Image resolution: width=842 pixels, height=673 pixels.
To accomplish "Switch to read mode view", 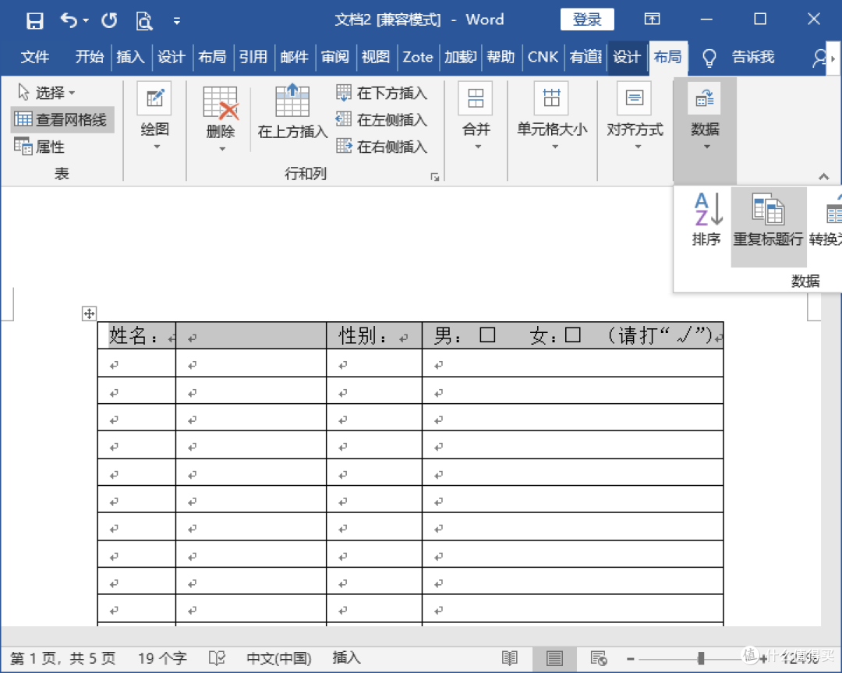I will click(510, 658).
